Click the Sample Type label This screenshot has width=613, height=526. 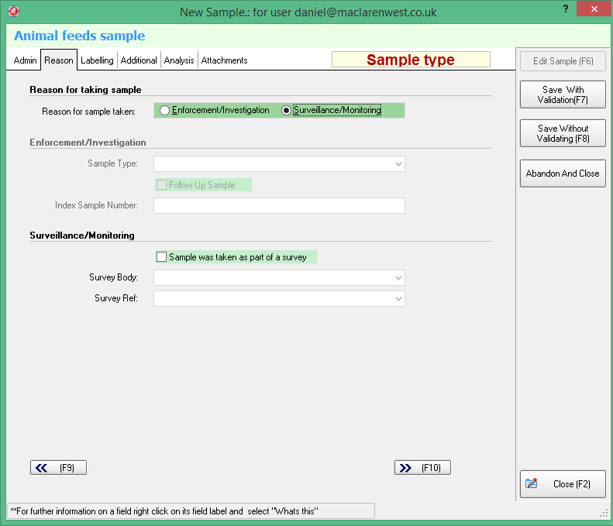click(x=112, y=163)
